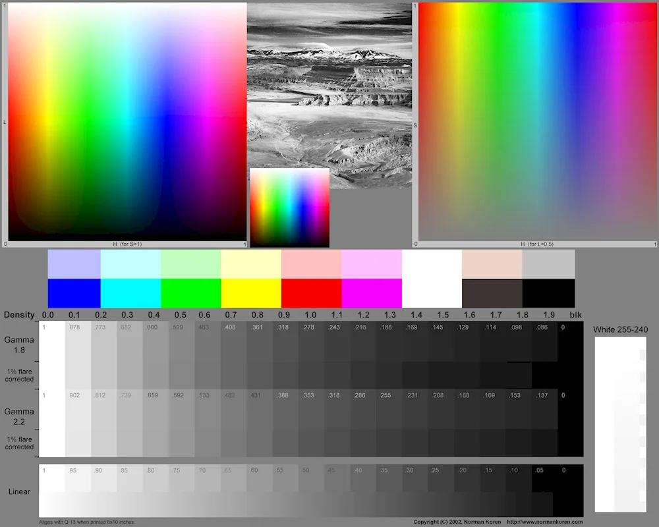Image resolution: width=659 pixels, height=527 pixels.
Task: Click the 'H (for L=0.5)' axis label
Action: tap(537, 244)
